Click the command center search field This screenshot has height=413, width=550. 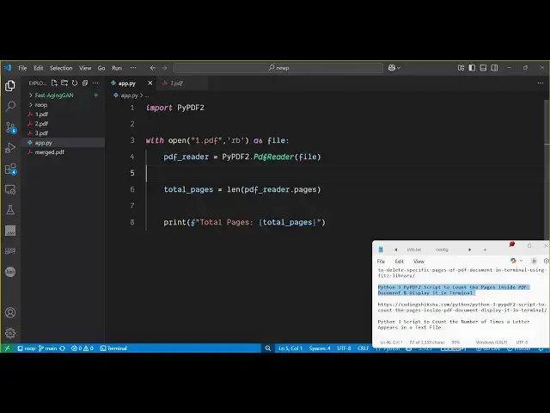tap(278, 68)
